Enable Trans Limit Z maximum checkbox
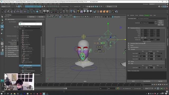The image size is (169, 95). (x=161, y=59)
